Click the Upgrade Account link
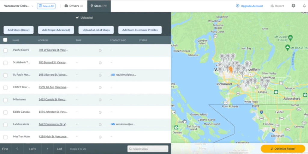 point(249,6)
